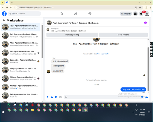
Task: Open Windows notification center
Action: 149,112
